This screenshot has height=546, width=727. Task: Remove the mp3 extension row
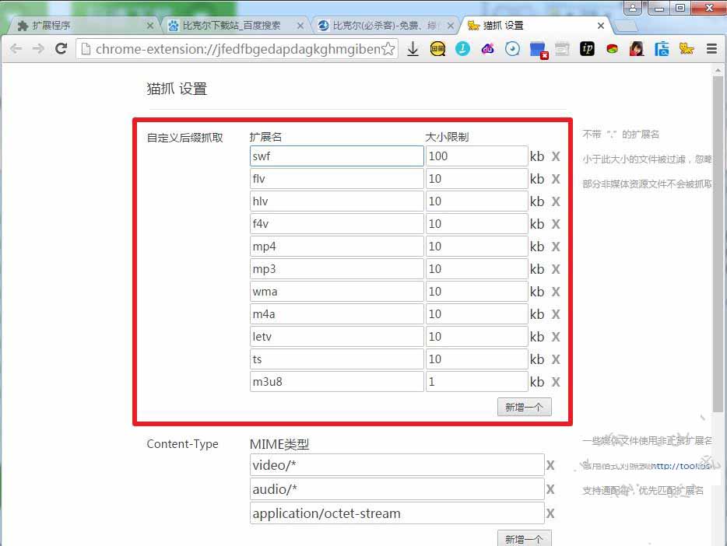pos(556,269)
